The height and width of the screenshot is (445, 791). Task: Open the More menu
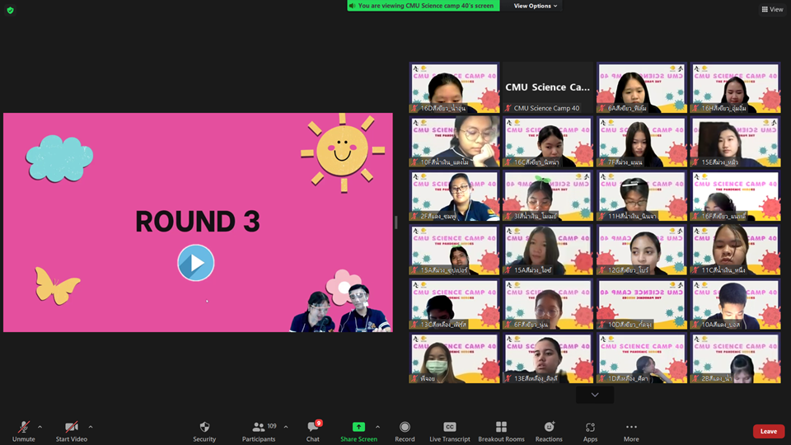[631, 427]
